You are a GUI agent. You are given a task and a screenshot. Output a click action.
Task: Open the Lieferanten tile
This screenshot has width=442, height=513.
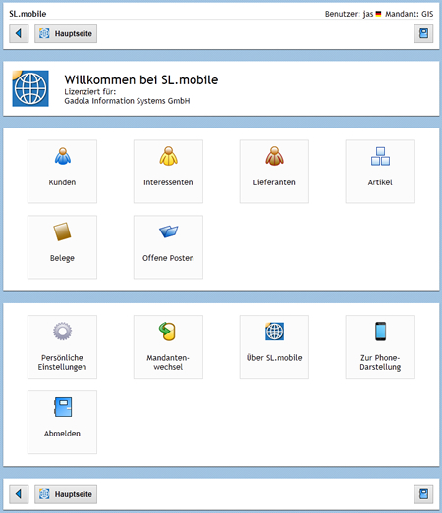tap(274, 172)
